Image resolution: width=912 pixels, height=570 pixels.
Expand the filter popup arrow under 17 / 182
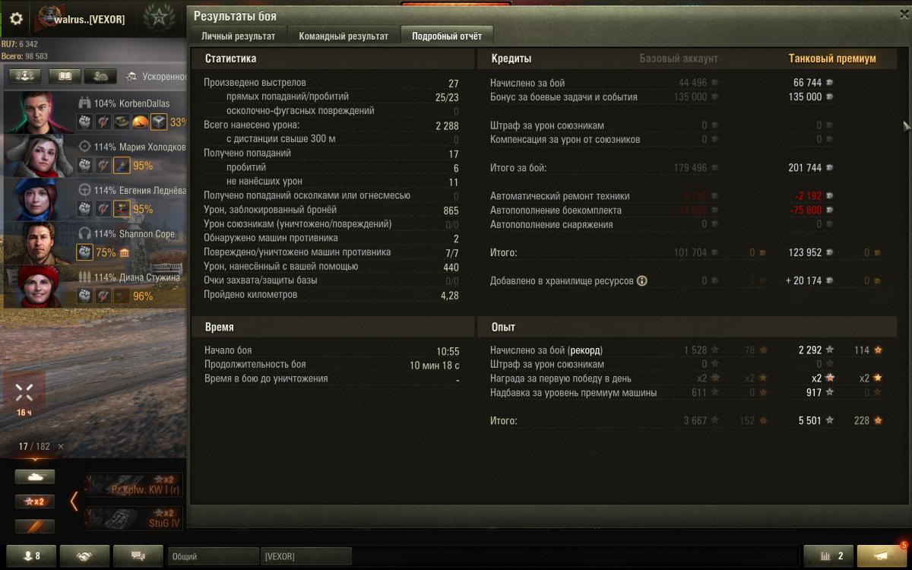(x=34, y=460)
